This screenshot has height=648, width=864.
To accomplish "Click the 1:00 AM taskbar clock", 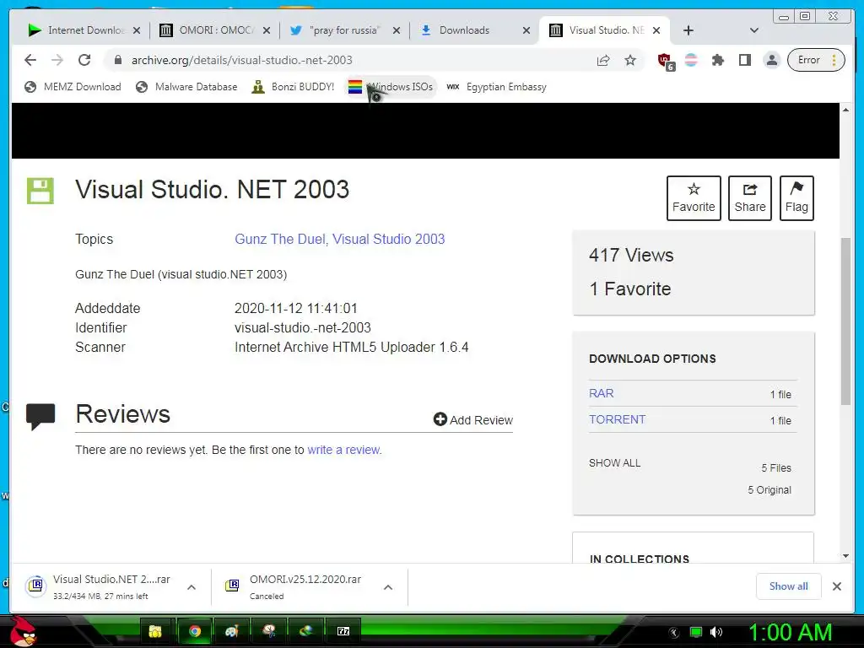I will click(x=790, y=633).
